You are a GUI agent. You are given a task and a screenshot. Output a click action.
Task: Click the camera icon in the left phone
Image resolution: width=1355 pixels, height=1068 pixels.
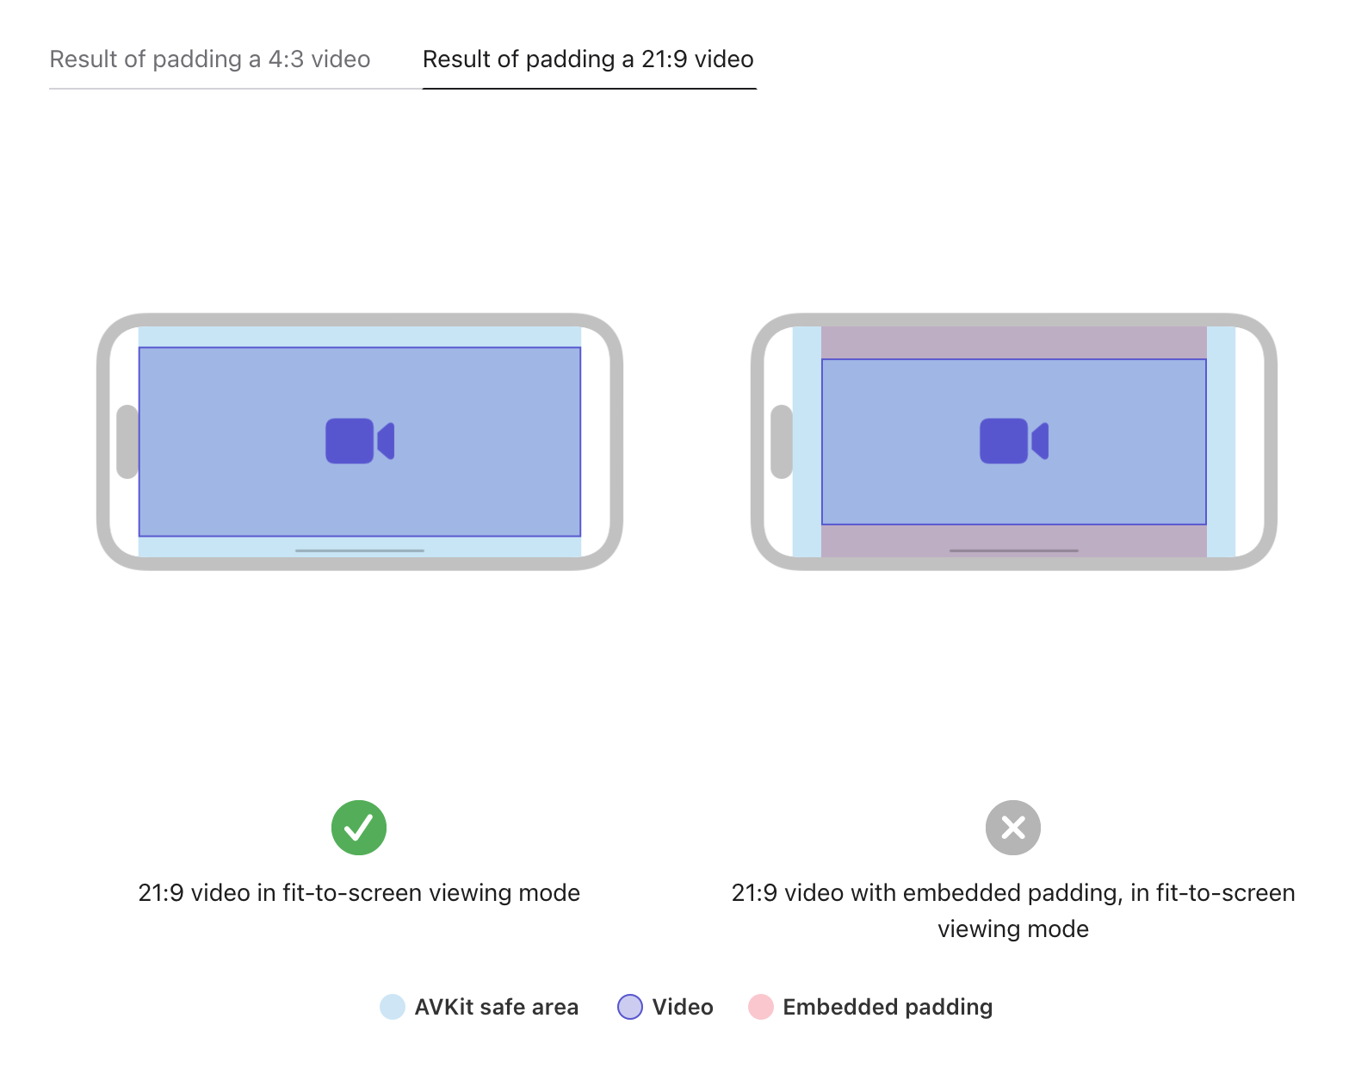[x=360, y=441]
